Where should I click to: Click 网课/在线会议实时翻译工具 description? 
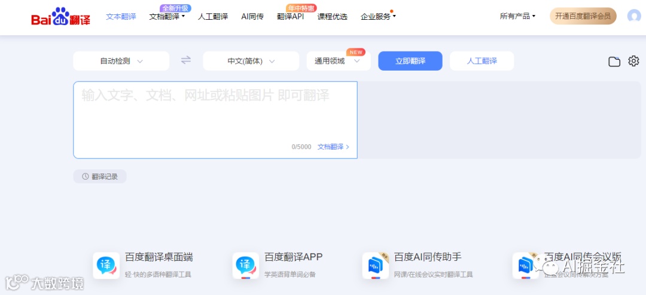434,275
